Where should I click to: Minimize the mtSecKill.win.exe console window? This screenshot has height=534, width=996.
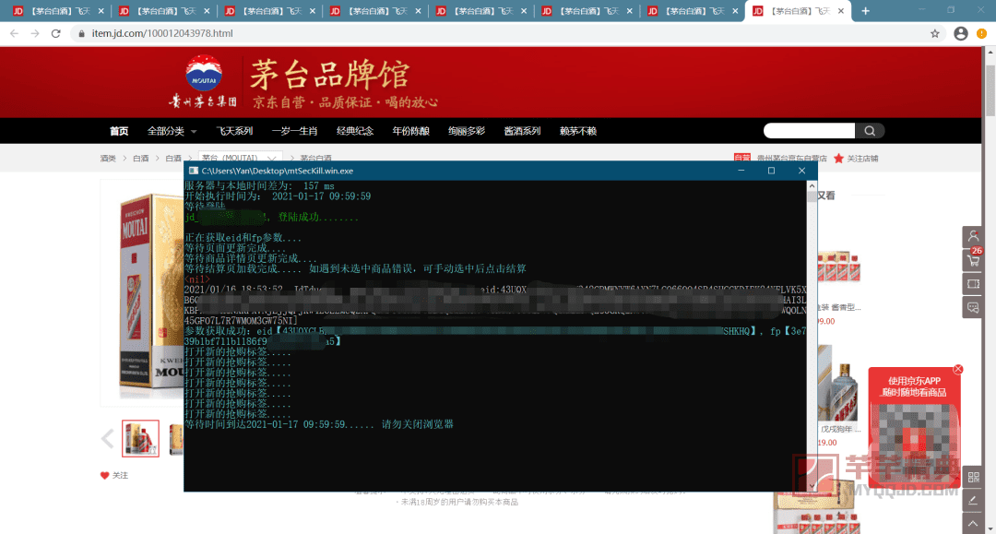coord(741,171)
